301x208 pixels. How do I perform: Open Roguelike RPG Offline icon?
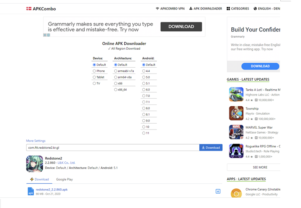pyautogui.click(x=236, y=151)
